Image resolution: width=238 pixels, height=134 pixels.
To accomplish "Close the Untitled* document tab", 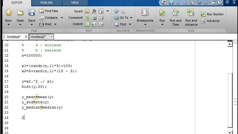I will click(x=26, y=37).
